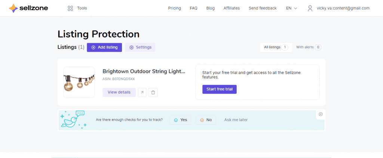Viewport: 383px width, 158px height.
Task: Click the user profile avatar icon
Action: [x=310, y=8]
